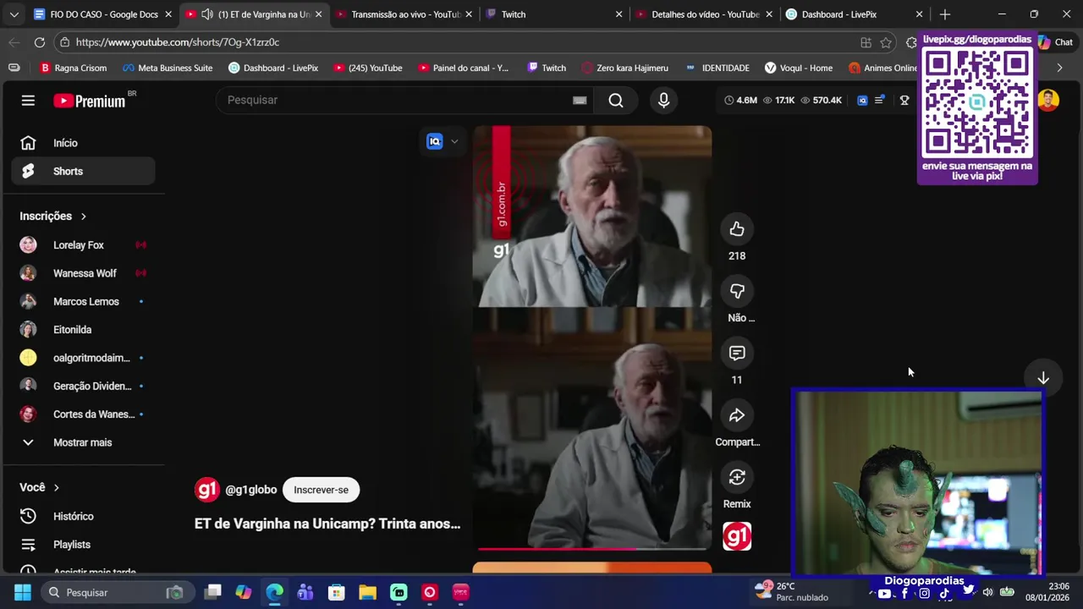View site information icon in address bar
The height and width of the screenshot is (609, 1083).
pos(65,42)
